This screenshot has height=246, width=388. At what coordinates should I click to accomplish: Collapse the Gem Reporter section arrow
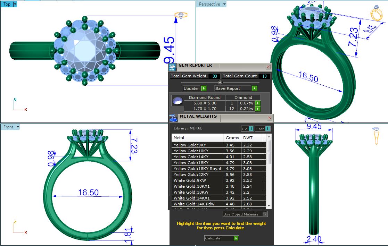220,82
